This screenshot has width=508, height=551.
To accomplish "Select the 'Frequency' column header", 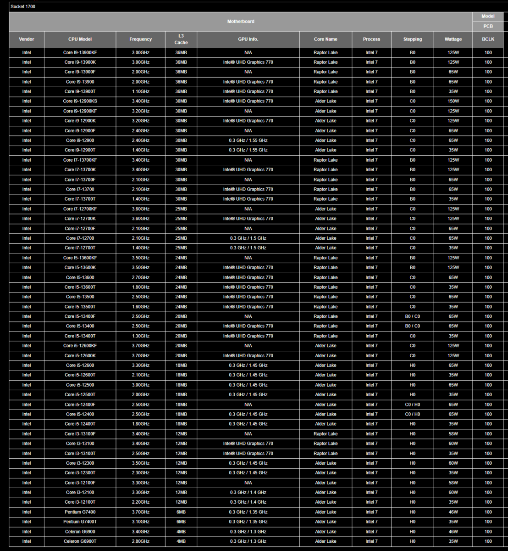I will (141, 39).
